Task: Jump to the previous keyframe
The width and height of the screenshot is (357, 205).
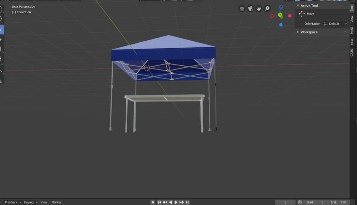Action: pos(165,202)
